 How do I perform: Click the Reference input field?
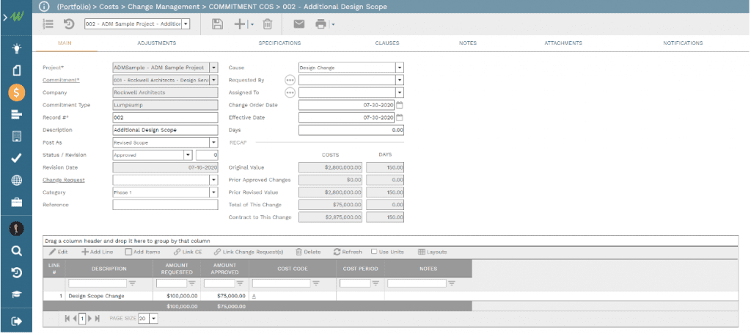[x=165, y=205]
